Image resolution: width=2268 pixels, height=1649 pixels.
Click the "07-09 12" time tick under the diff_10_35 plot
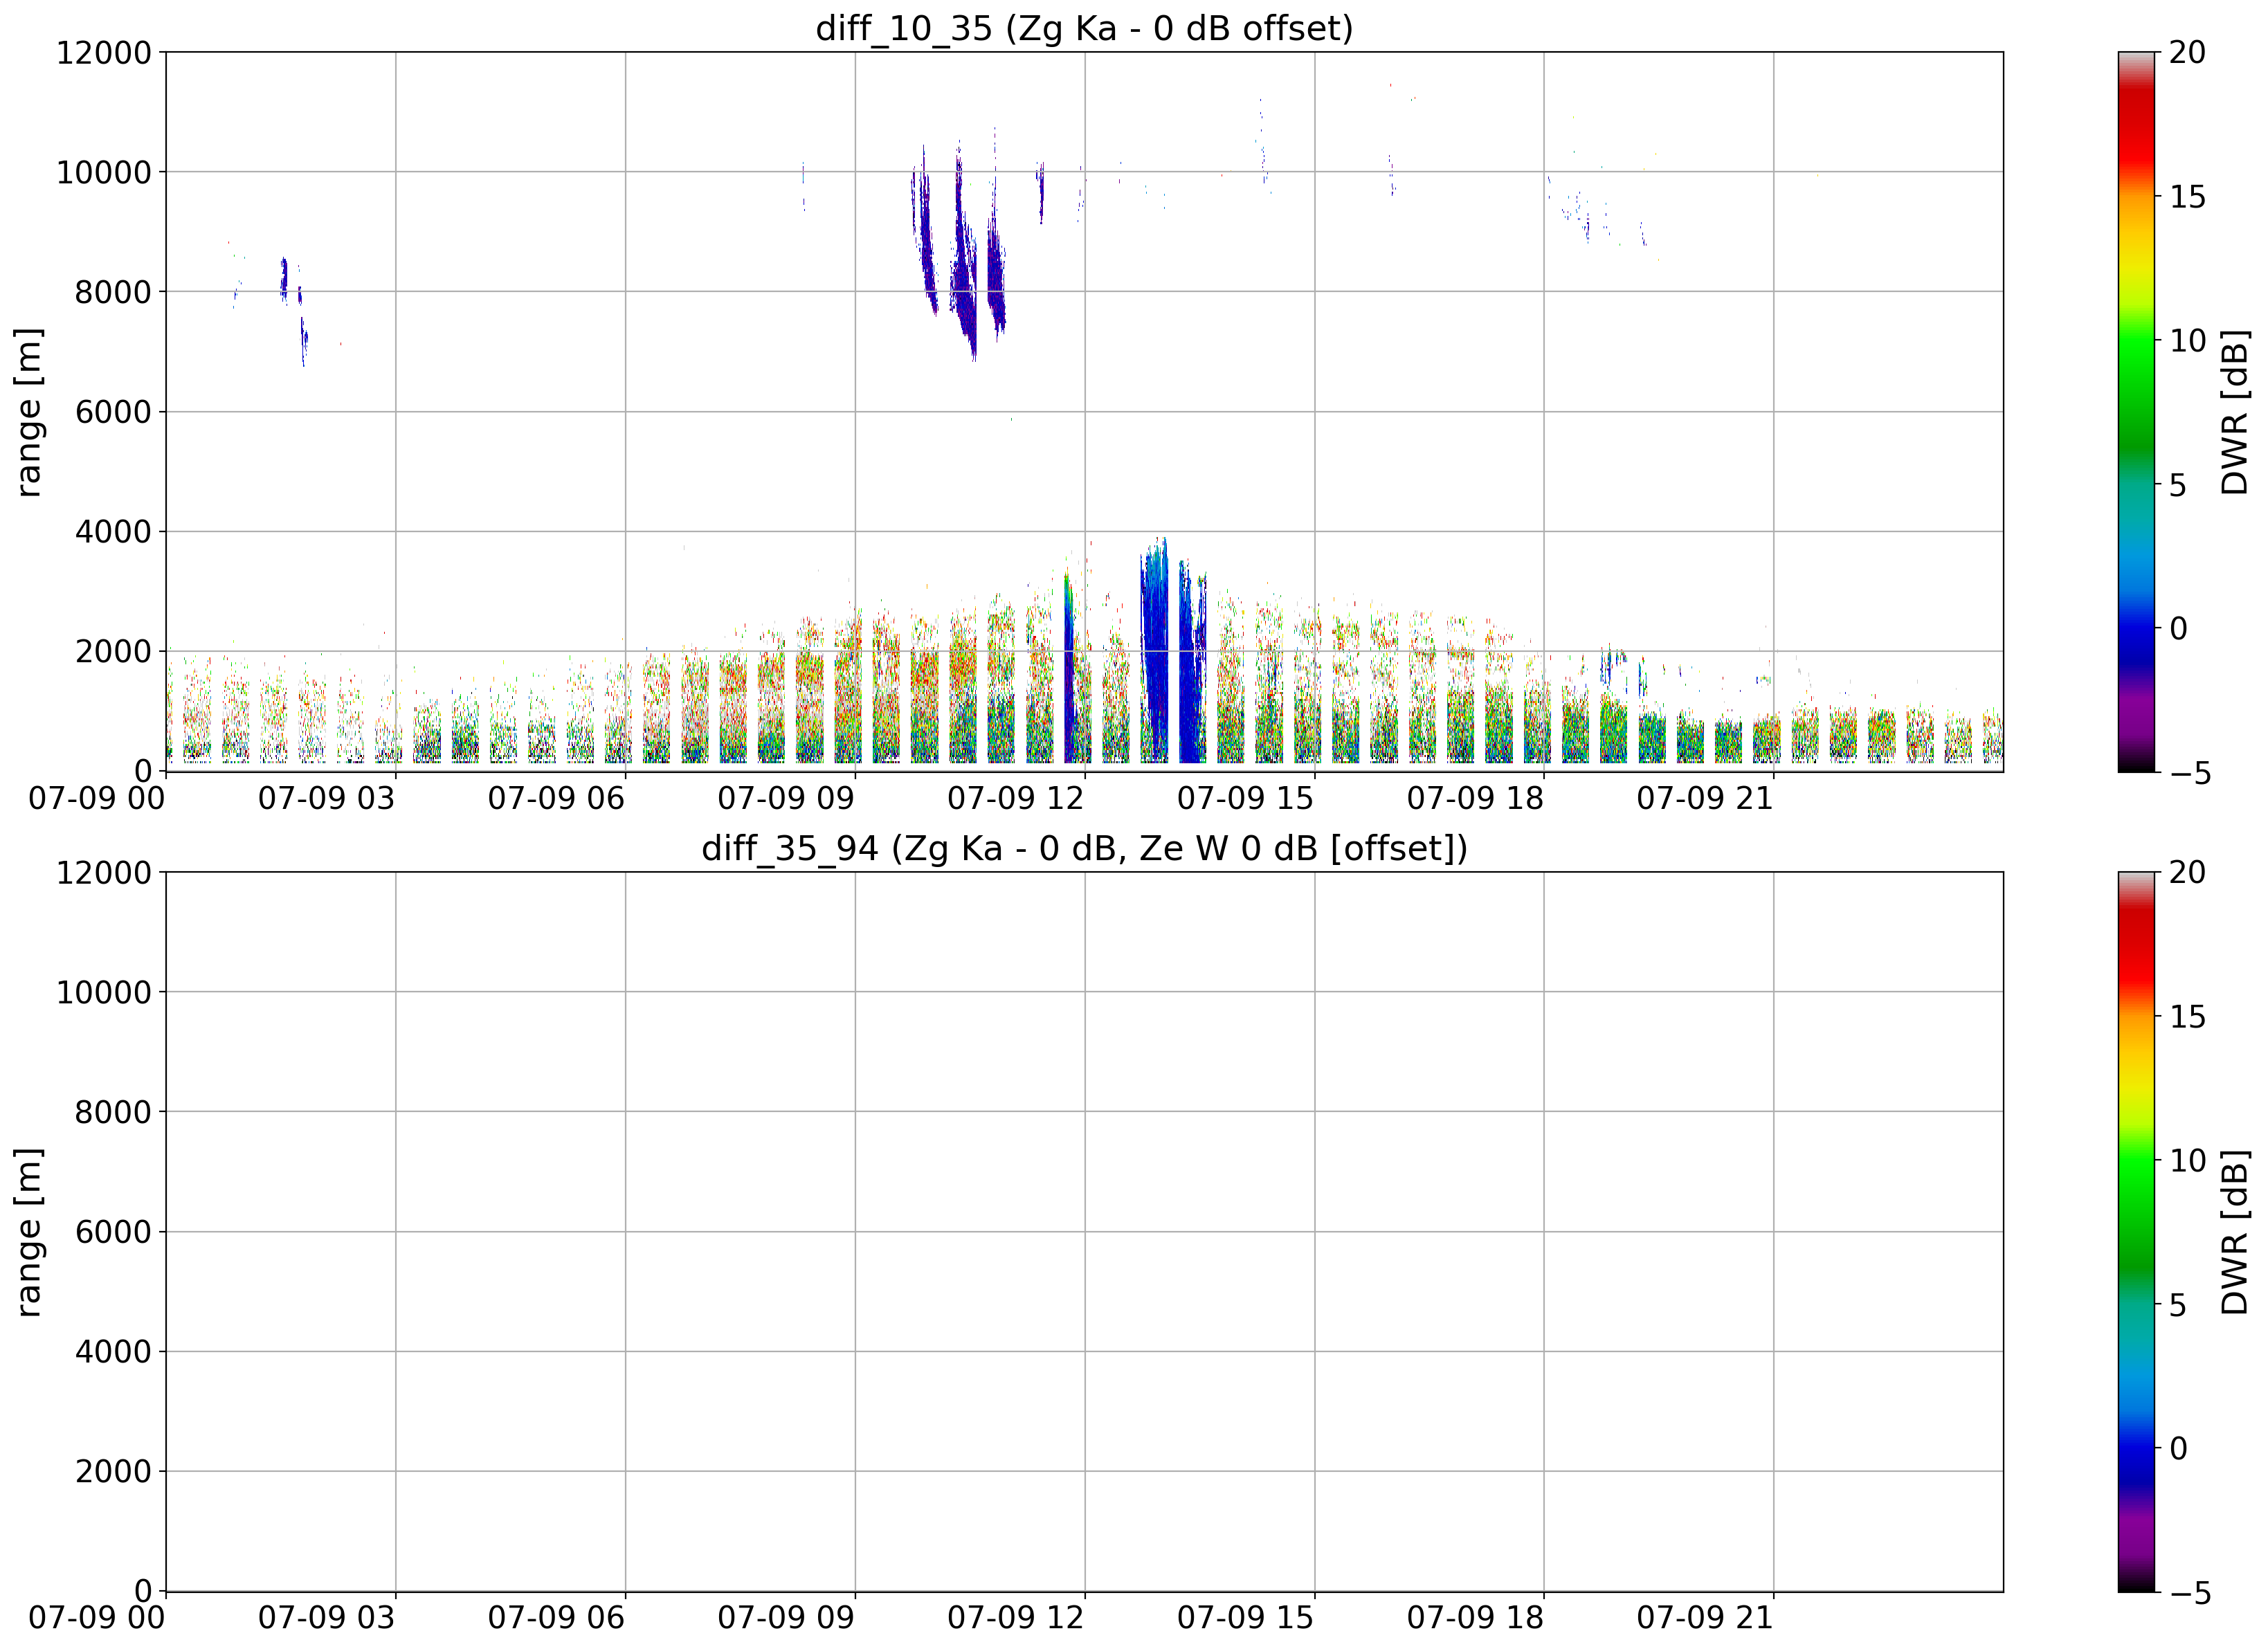pos(1016,798)
